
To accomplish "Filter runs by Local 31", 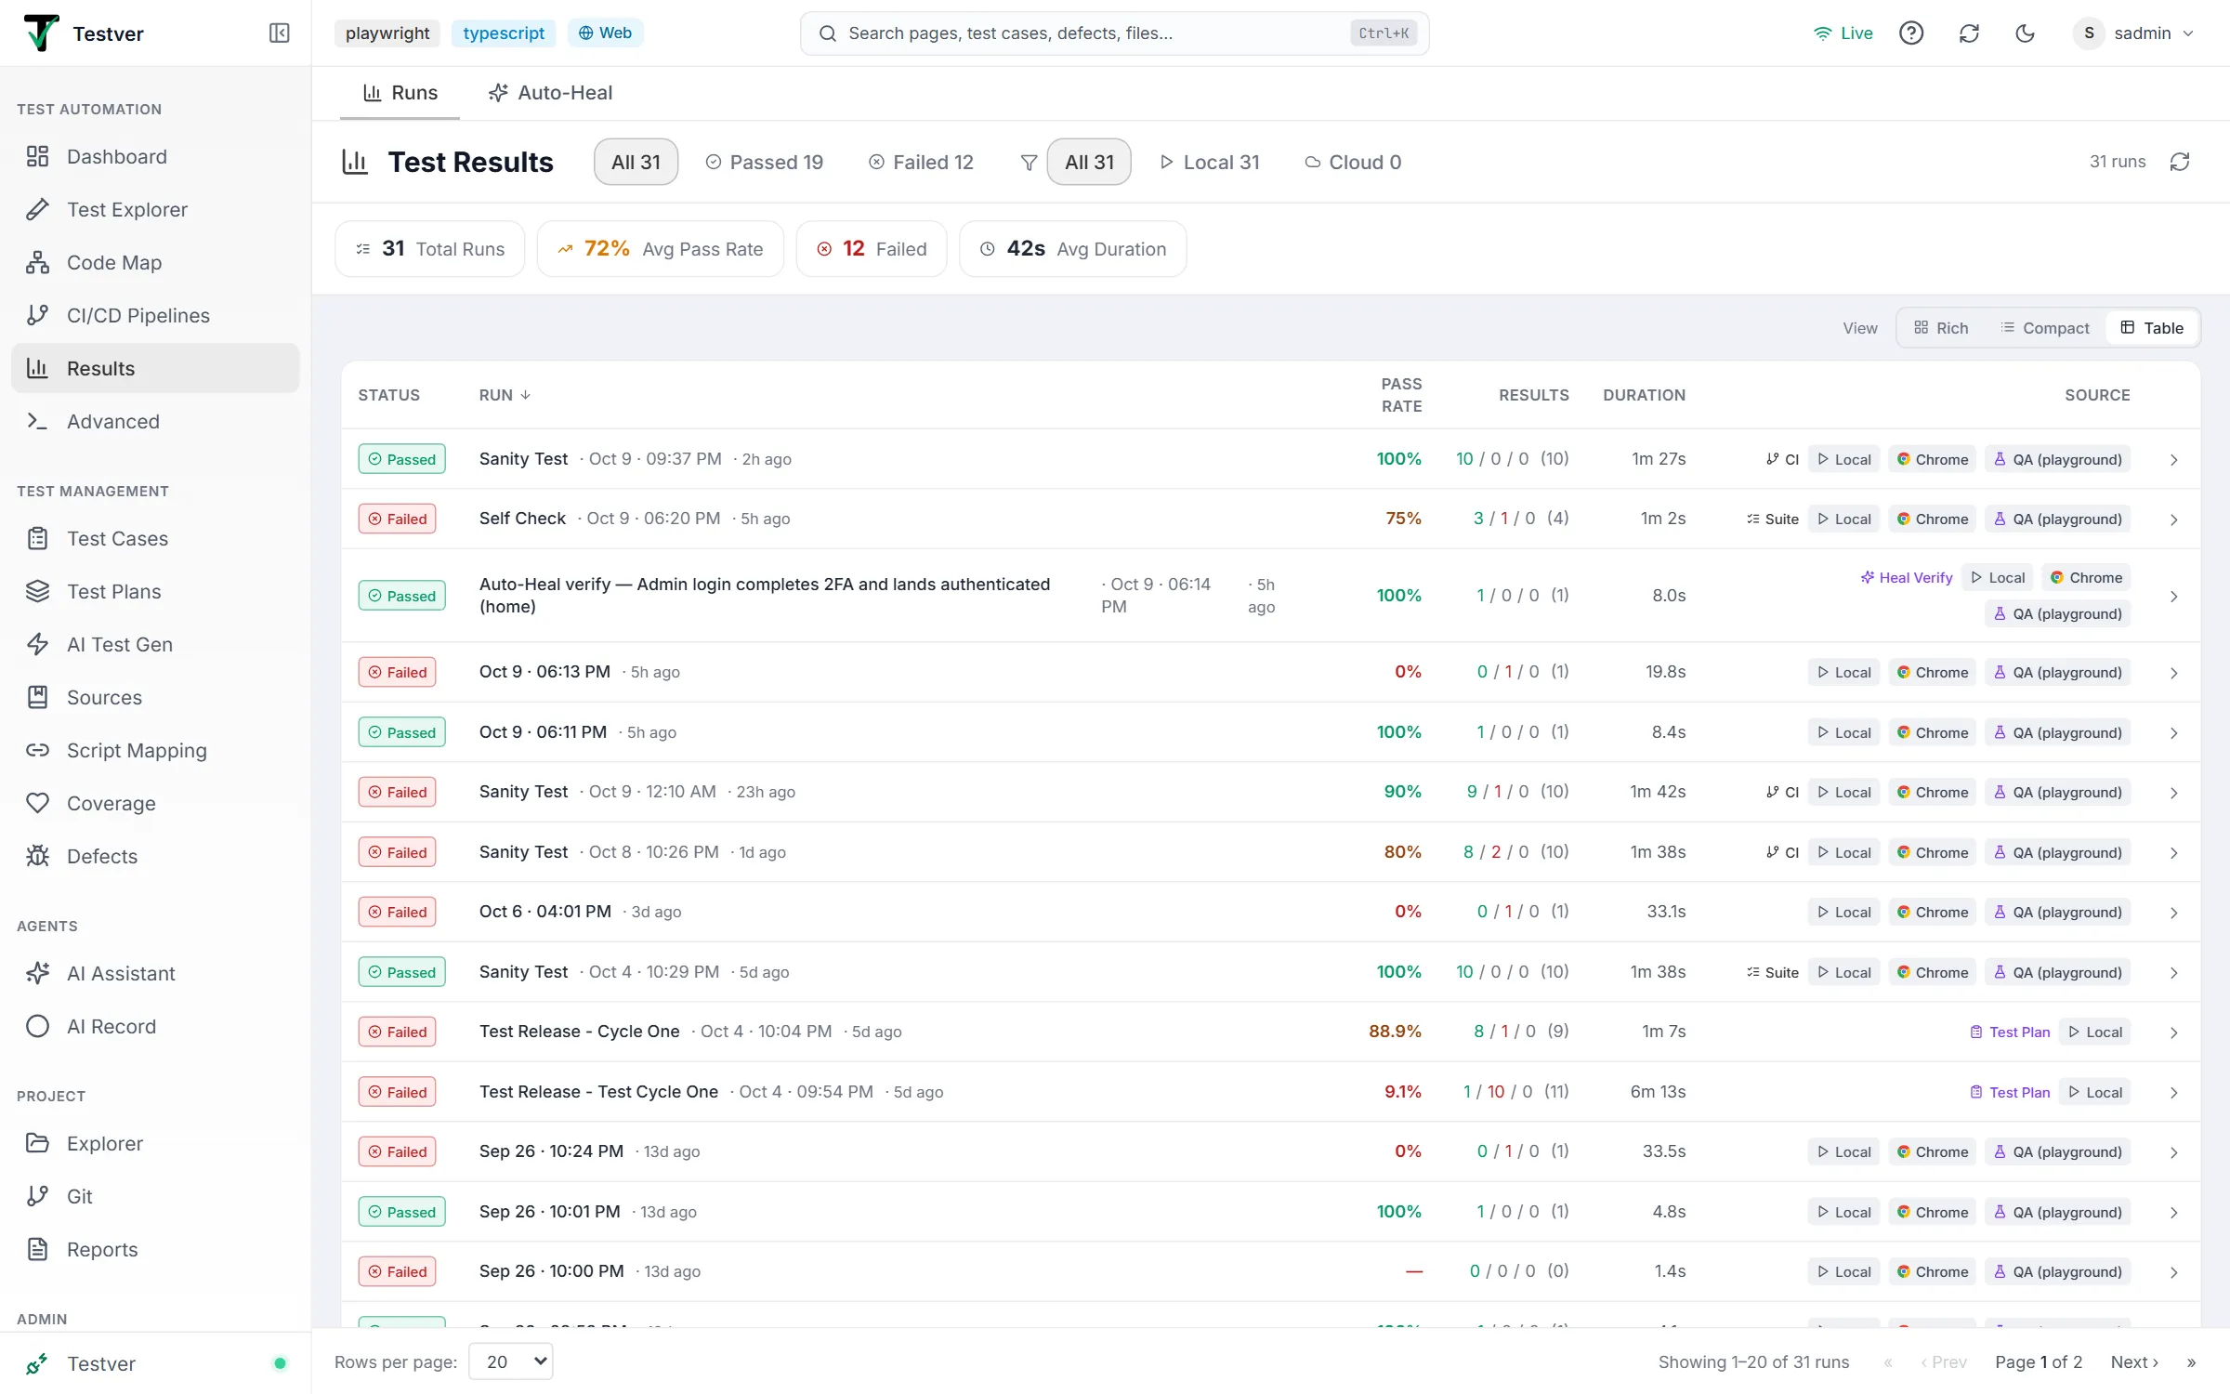I will (1209, 162).
